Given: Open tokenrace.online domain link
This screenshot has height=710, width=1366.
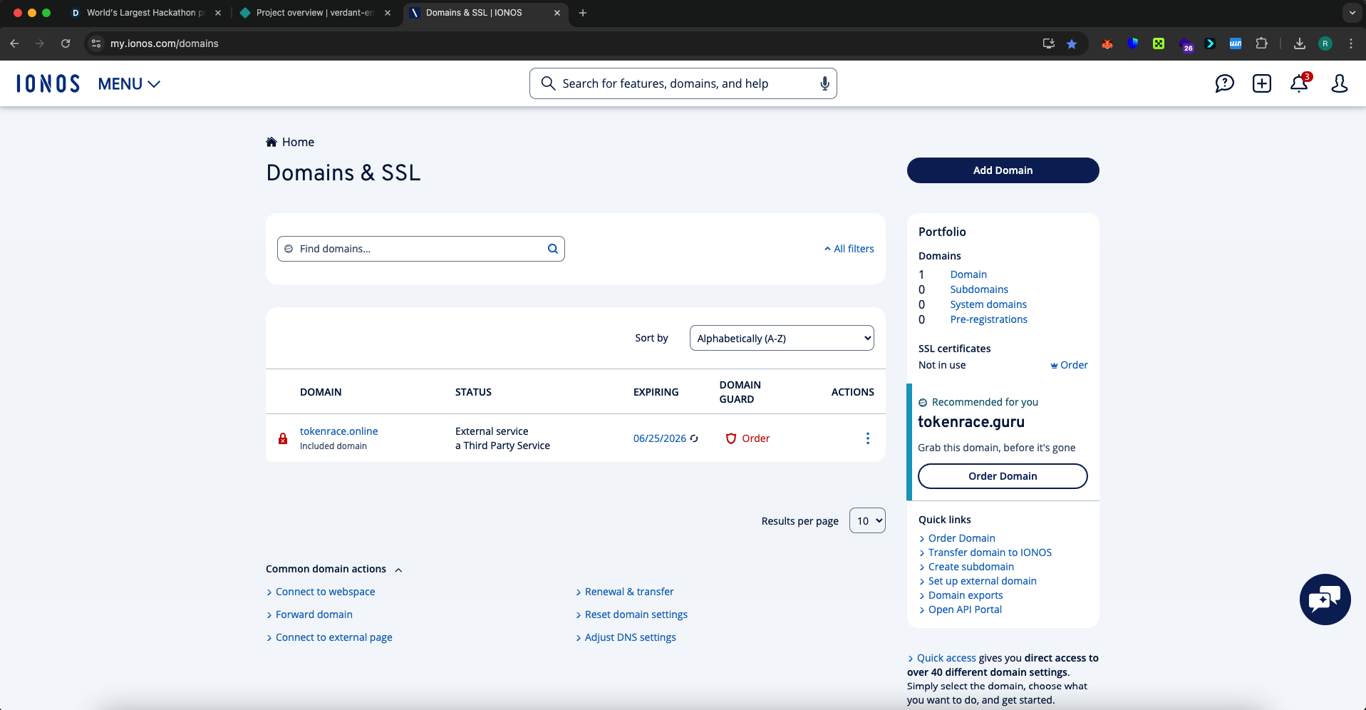Looking at the screenshot, I should pos(339,431).
